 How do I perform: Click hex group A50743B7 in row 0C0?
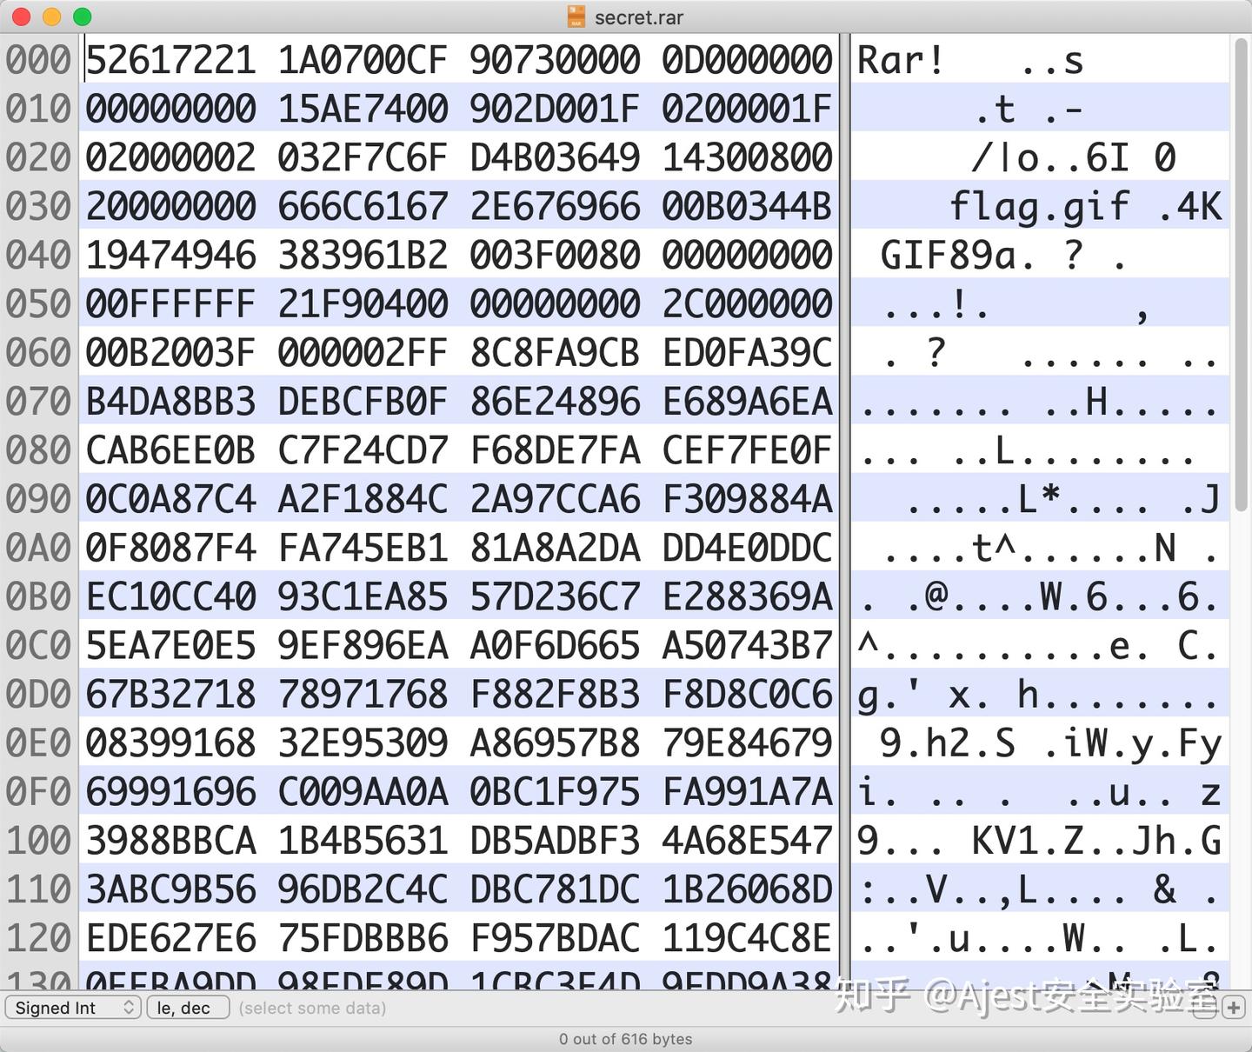tap(747, 645)
